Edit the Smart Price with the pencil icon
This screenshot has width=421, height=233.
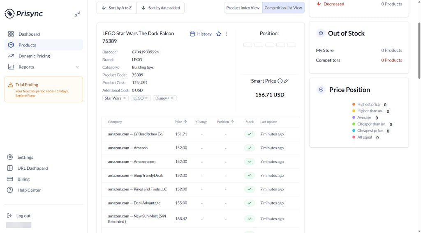tap(287, 81)
